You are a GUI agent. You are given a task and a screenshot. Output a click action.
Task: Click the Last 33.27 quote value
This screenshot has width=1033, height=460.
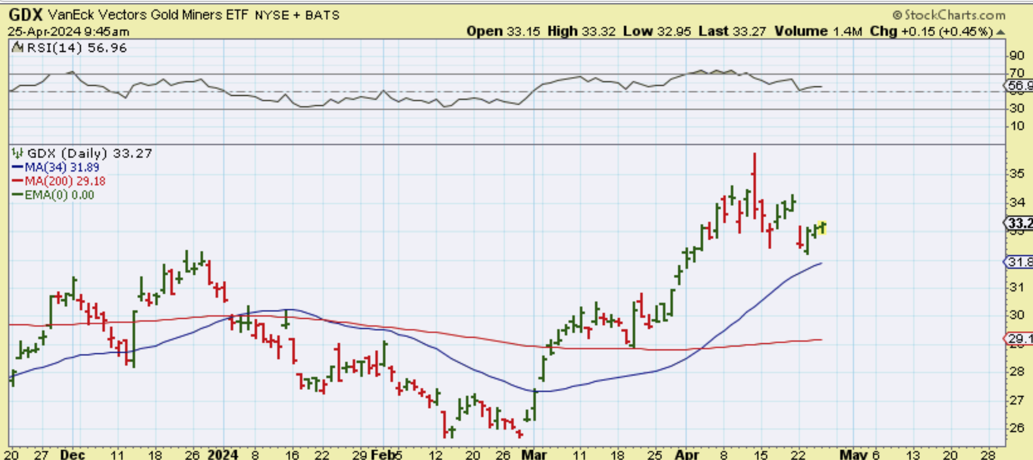[x=733, y=31]
